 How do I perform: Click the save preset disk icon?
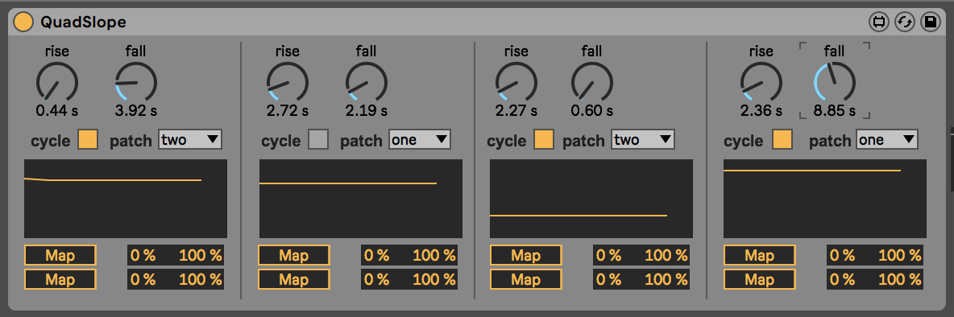pyautogui.click(x=930, y=23)
